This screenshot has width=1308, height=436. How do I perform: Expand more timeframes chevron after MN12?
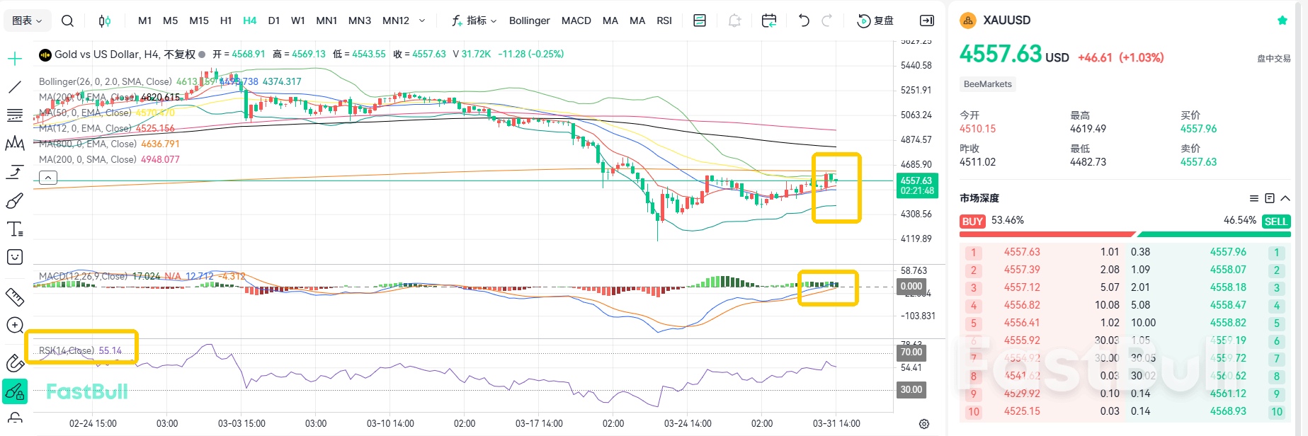422,21
